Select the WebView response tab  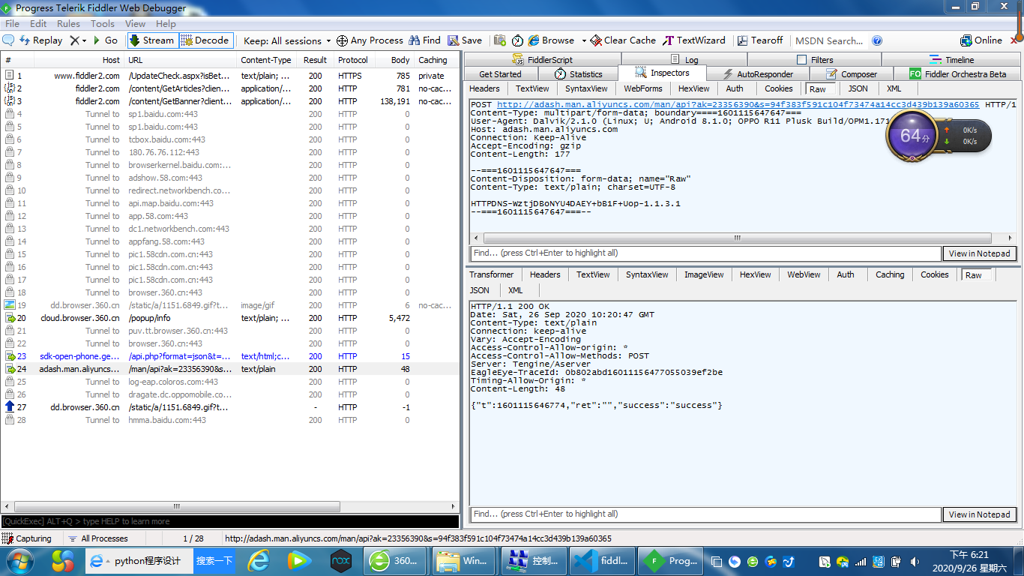click(x=804, y=274)
